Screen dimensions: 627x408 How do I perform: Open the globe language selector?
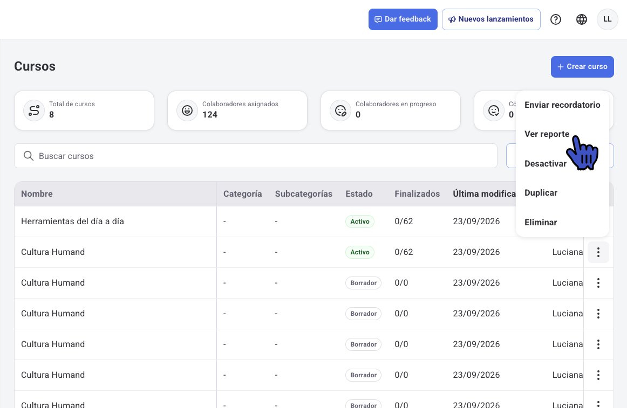[582, 19]
